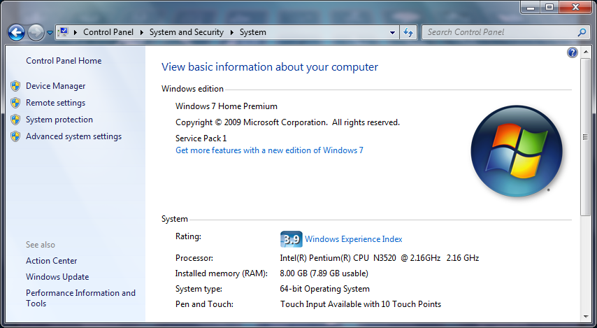The image size is (597, 328).
Task: Expand the arrow after System and Security
Action: coord(232,32)
